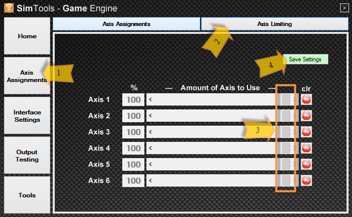Click the SimTools logo icon in title bar

9,8
